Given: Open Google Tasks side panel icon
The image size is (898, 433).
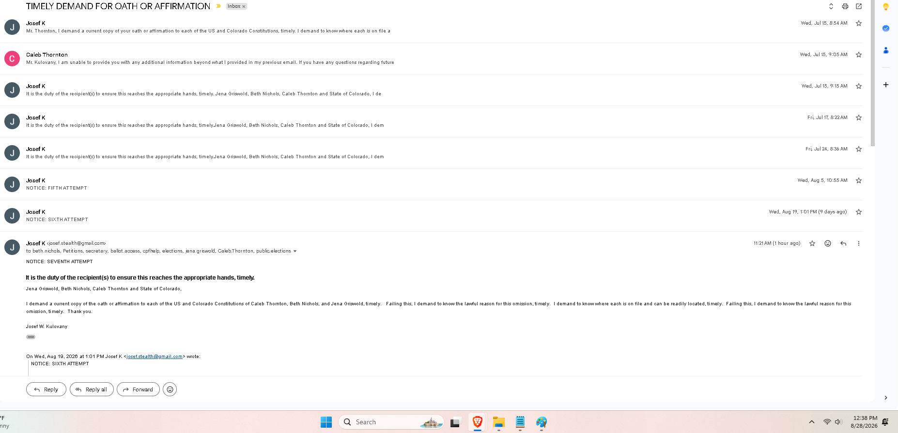Looking at the screenshot, I should (x=886, y=28).
